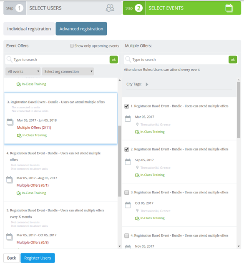Switch to Individual registration tab
Image resolution: width=244 pixels, height=268 pixels.
(x=29, y=29)
